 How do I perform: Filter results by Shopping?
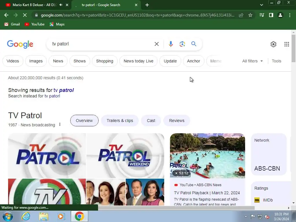click(x=105, y=61)
